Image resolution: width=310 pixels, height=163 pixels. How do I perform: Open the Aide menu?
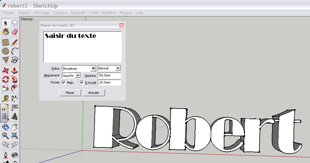click(x=139, y=13)
